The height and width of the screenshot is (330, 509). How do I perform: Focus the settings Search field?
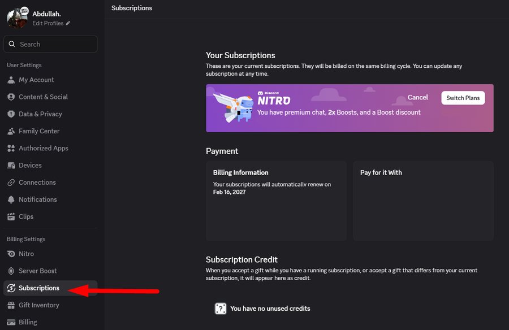click(x=50, y=44)
